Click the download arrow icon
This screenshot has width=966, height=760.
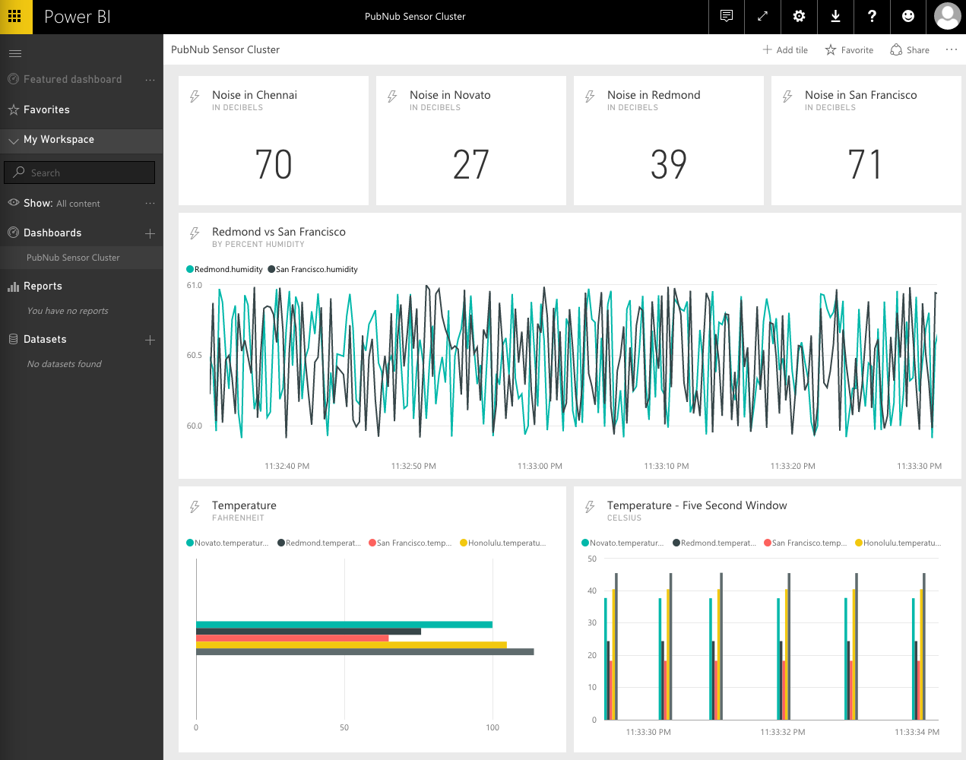click(x=835, y=17)
